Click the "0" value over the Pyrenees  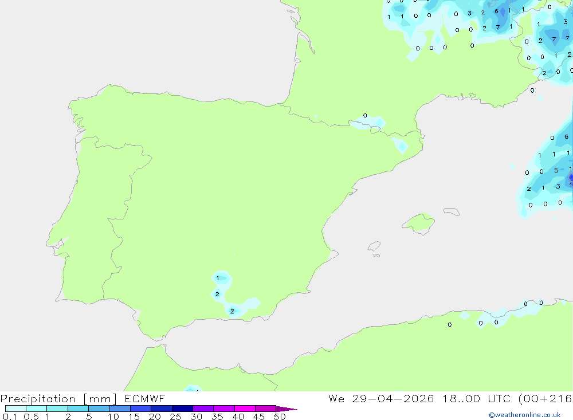(x=365, y=116)
